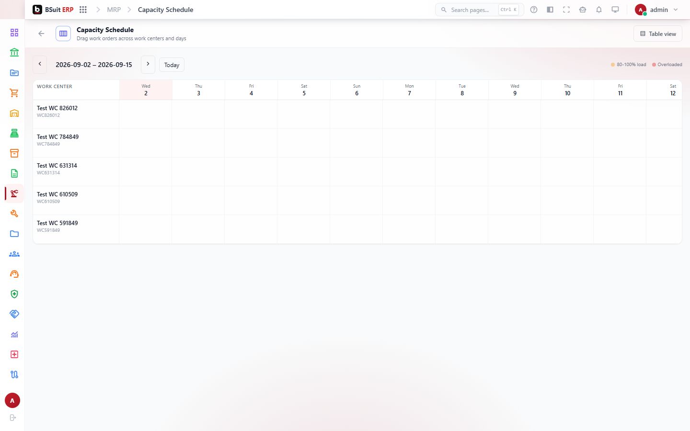
Task: Open the people/team icon in sidebar
Action: (14, 254)
